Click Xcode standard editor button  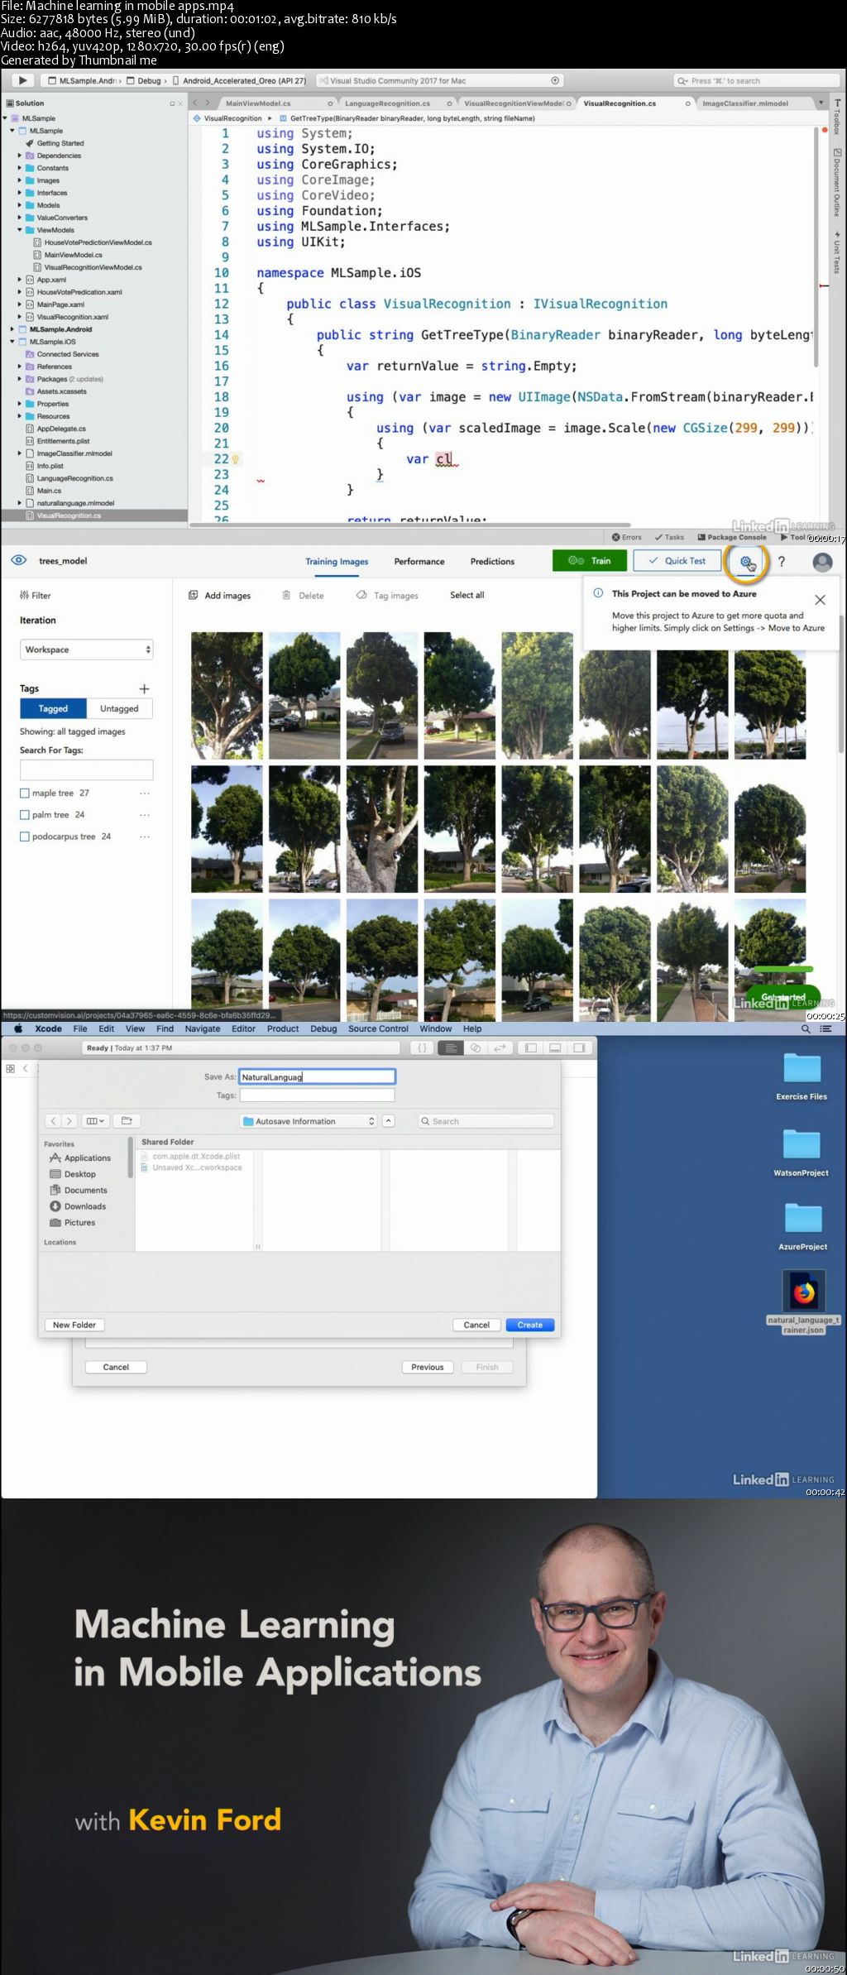[x=451, y=1047]
